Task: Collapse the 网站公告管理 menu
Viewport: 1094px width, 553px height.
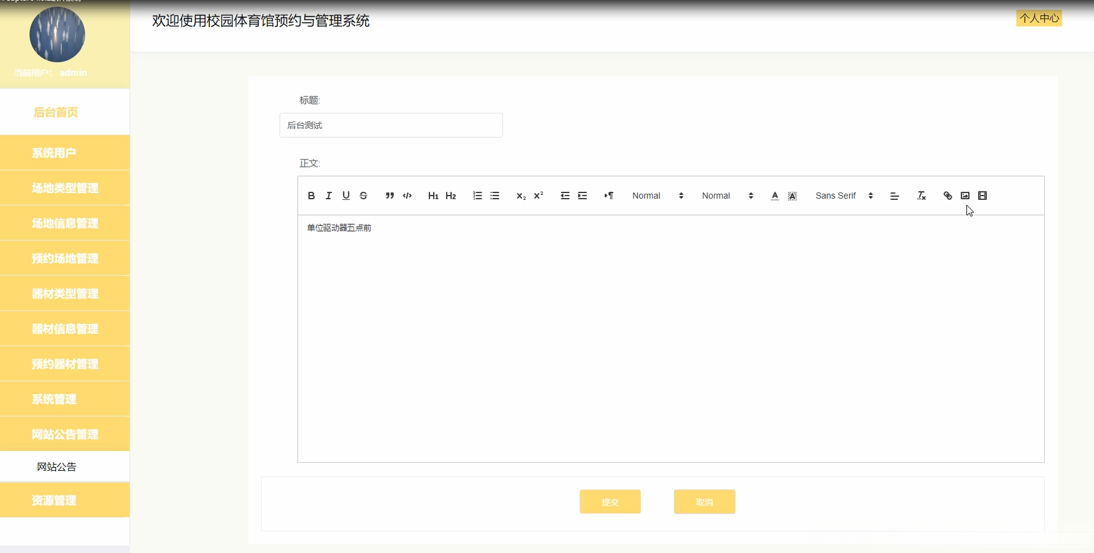Action: coord(65,434)
